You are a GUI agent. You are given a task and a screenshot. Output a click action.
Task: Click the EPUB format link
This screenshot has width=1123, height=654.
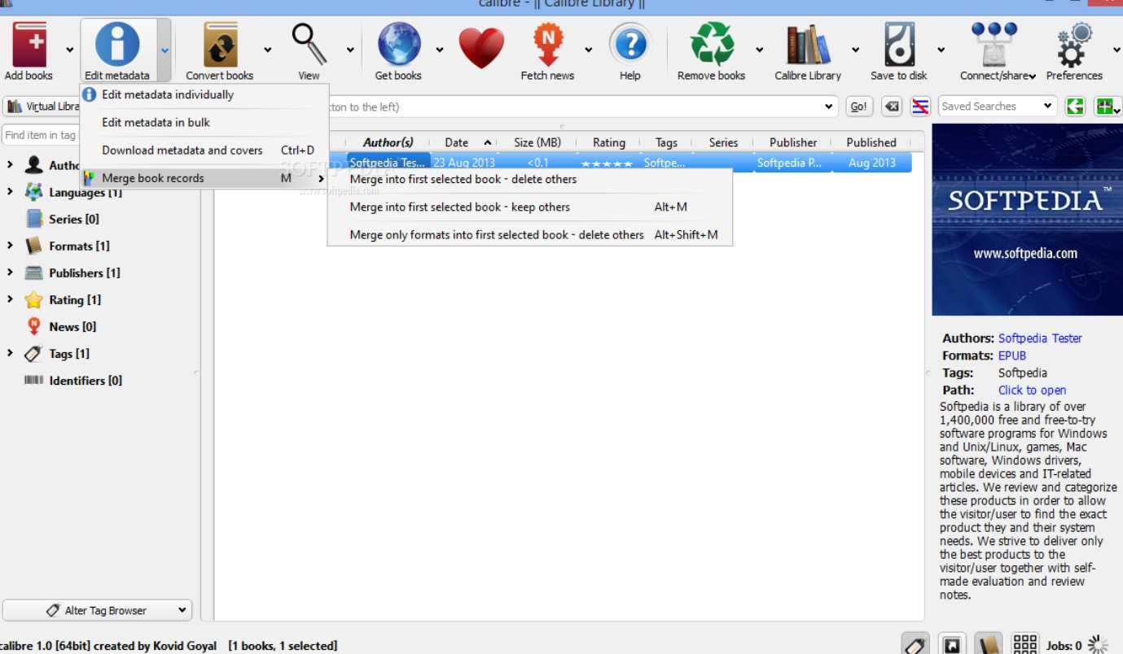tap(1012, 355)
